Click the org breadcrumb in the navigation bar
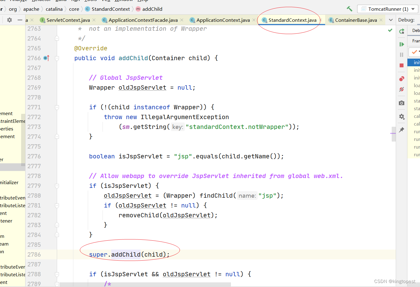The width and height of the screenshot is (420, 287). (13, 9)
